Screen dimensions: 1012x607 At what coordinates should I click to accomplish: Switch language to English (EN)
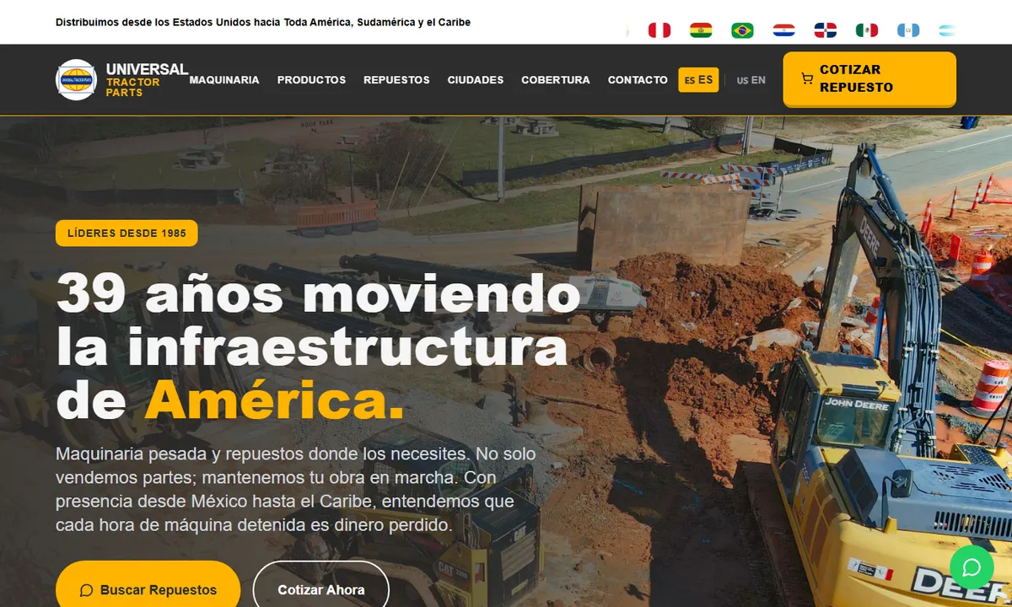(751, 80)
